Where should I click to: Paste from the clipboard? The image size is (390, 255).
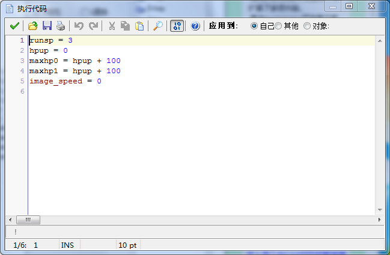pos(139,26)
